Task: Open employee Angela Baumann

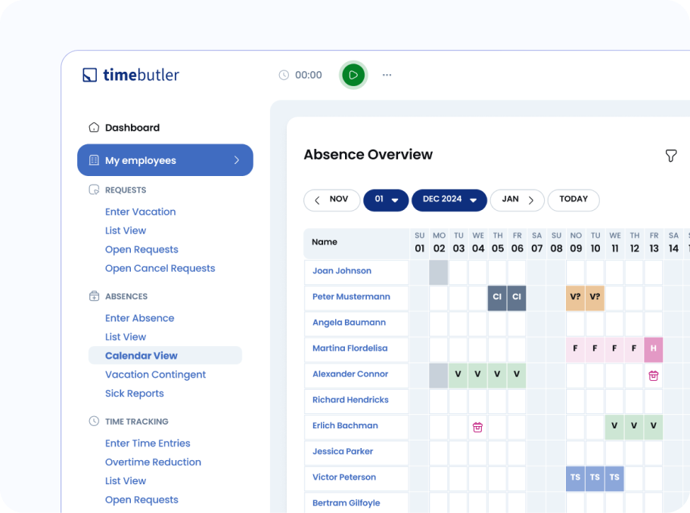Action: [x=349, y=323]
